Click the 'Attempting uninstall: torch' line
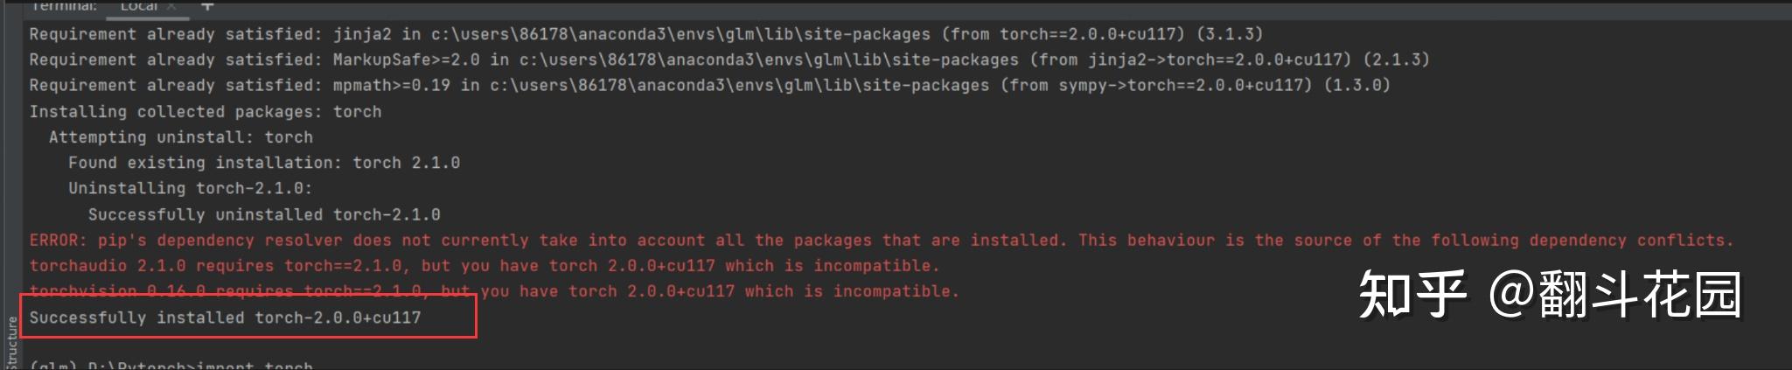Viewport: 1792px width, 370px height. [180, 136]
